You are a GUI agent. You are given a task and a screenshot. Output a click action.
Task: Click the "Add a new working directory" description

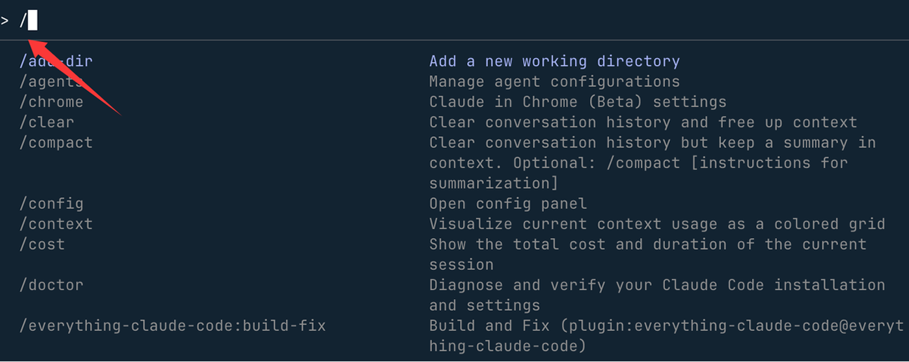pyautogui.click(x=554, y=62)
